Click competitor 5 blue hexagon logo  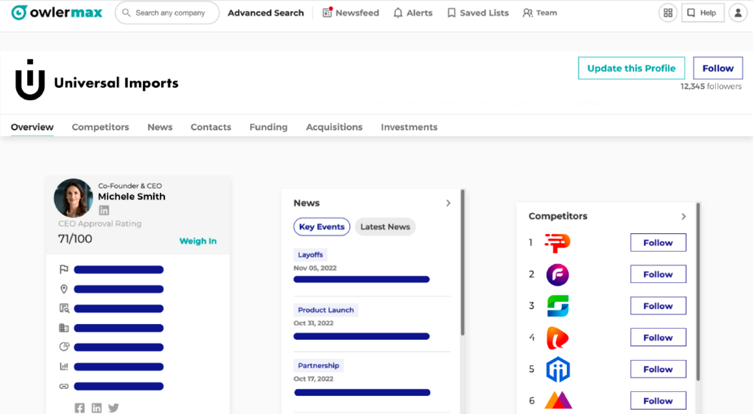pyautogui.click(x=558, y=370)
